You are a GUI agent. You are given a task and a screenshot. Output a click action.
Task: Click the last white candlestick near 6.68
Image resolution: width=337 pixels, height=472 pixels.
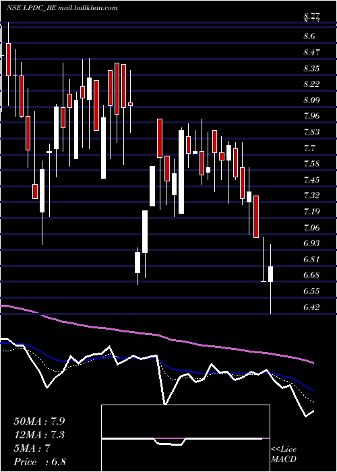pyautogui.click(x=270, y=274)
